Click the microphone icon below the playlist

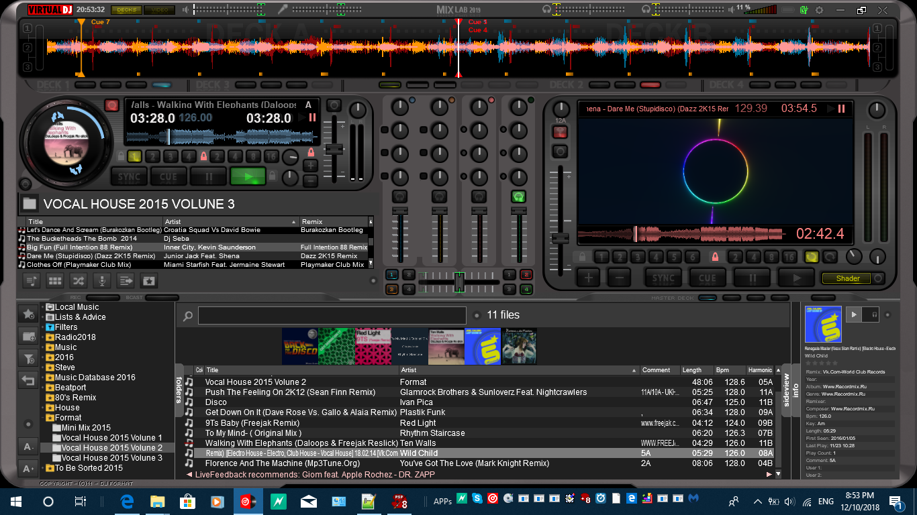(x=101, y=281)
